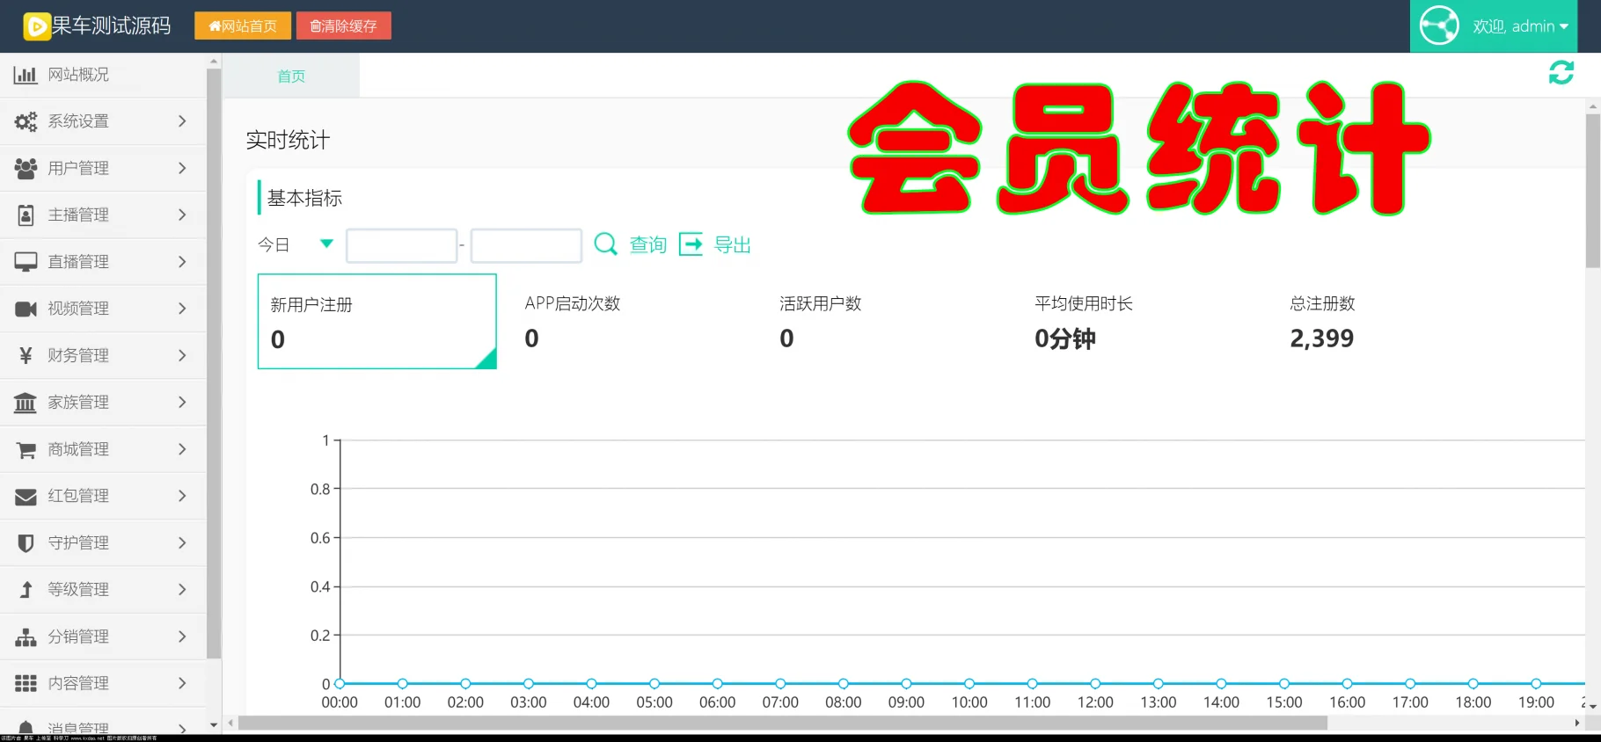Expand 家族管理 with its chevron
Image resolution: width=1601 pixels, height=742 pixels.
pos(182,403)
